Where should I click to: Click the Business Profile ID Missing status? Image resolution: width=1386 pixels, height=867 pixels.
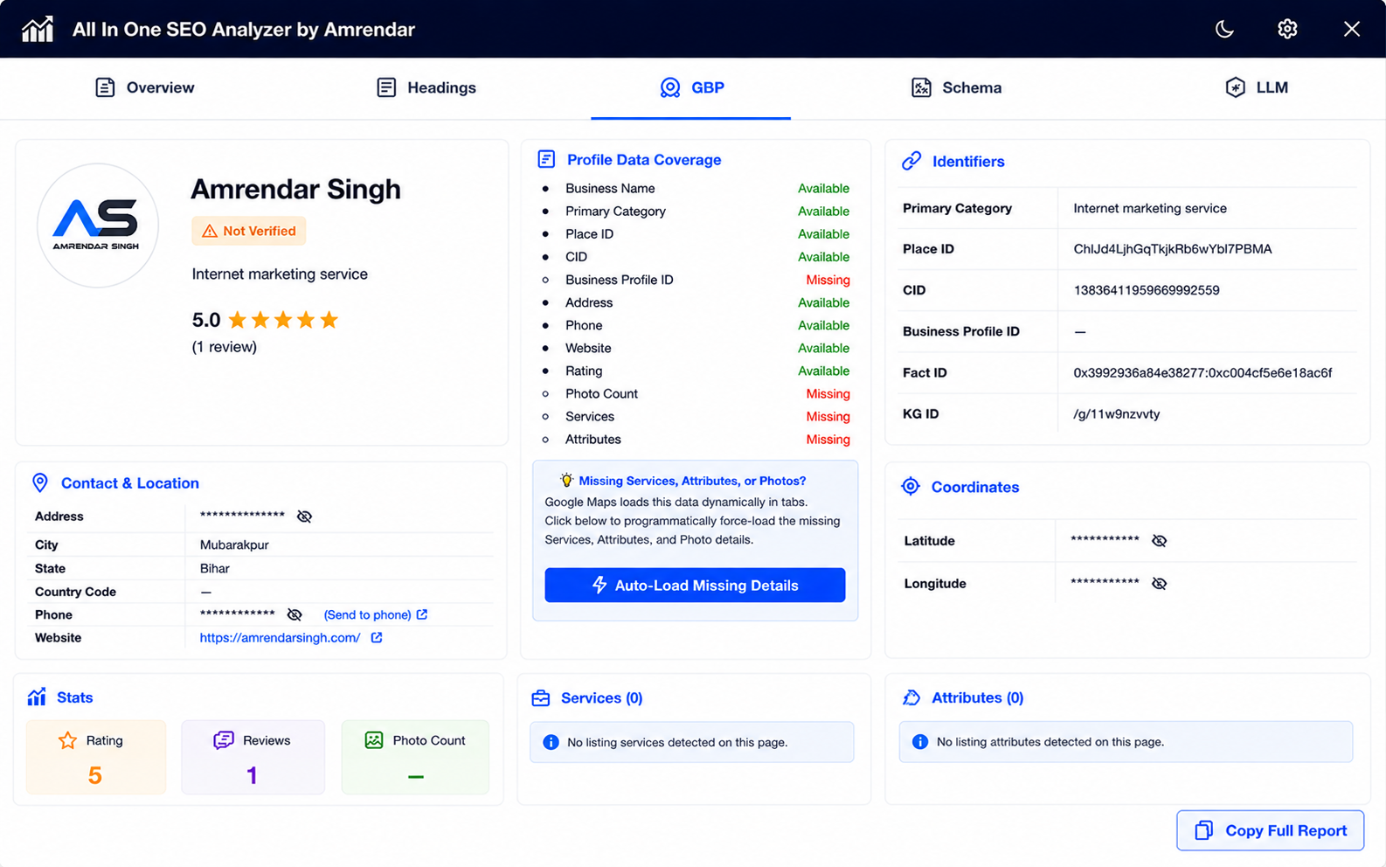pos(828,280)
